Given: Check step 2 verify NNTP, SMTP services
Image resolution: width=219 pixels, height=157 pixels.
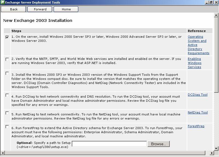Looking at the screenshot, I should point(7,59).
